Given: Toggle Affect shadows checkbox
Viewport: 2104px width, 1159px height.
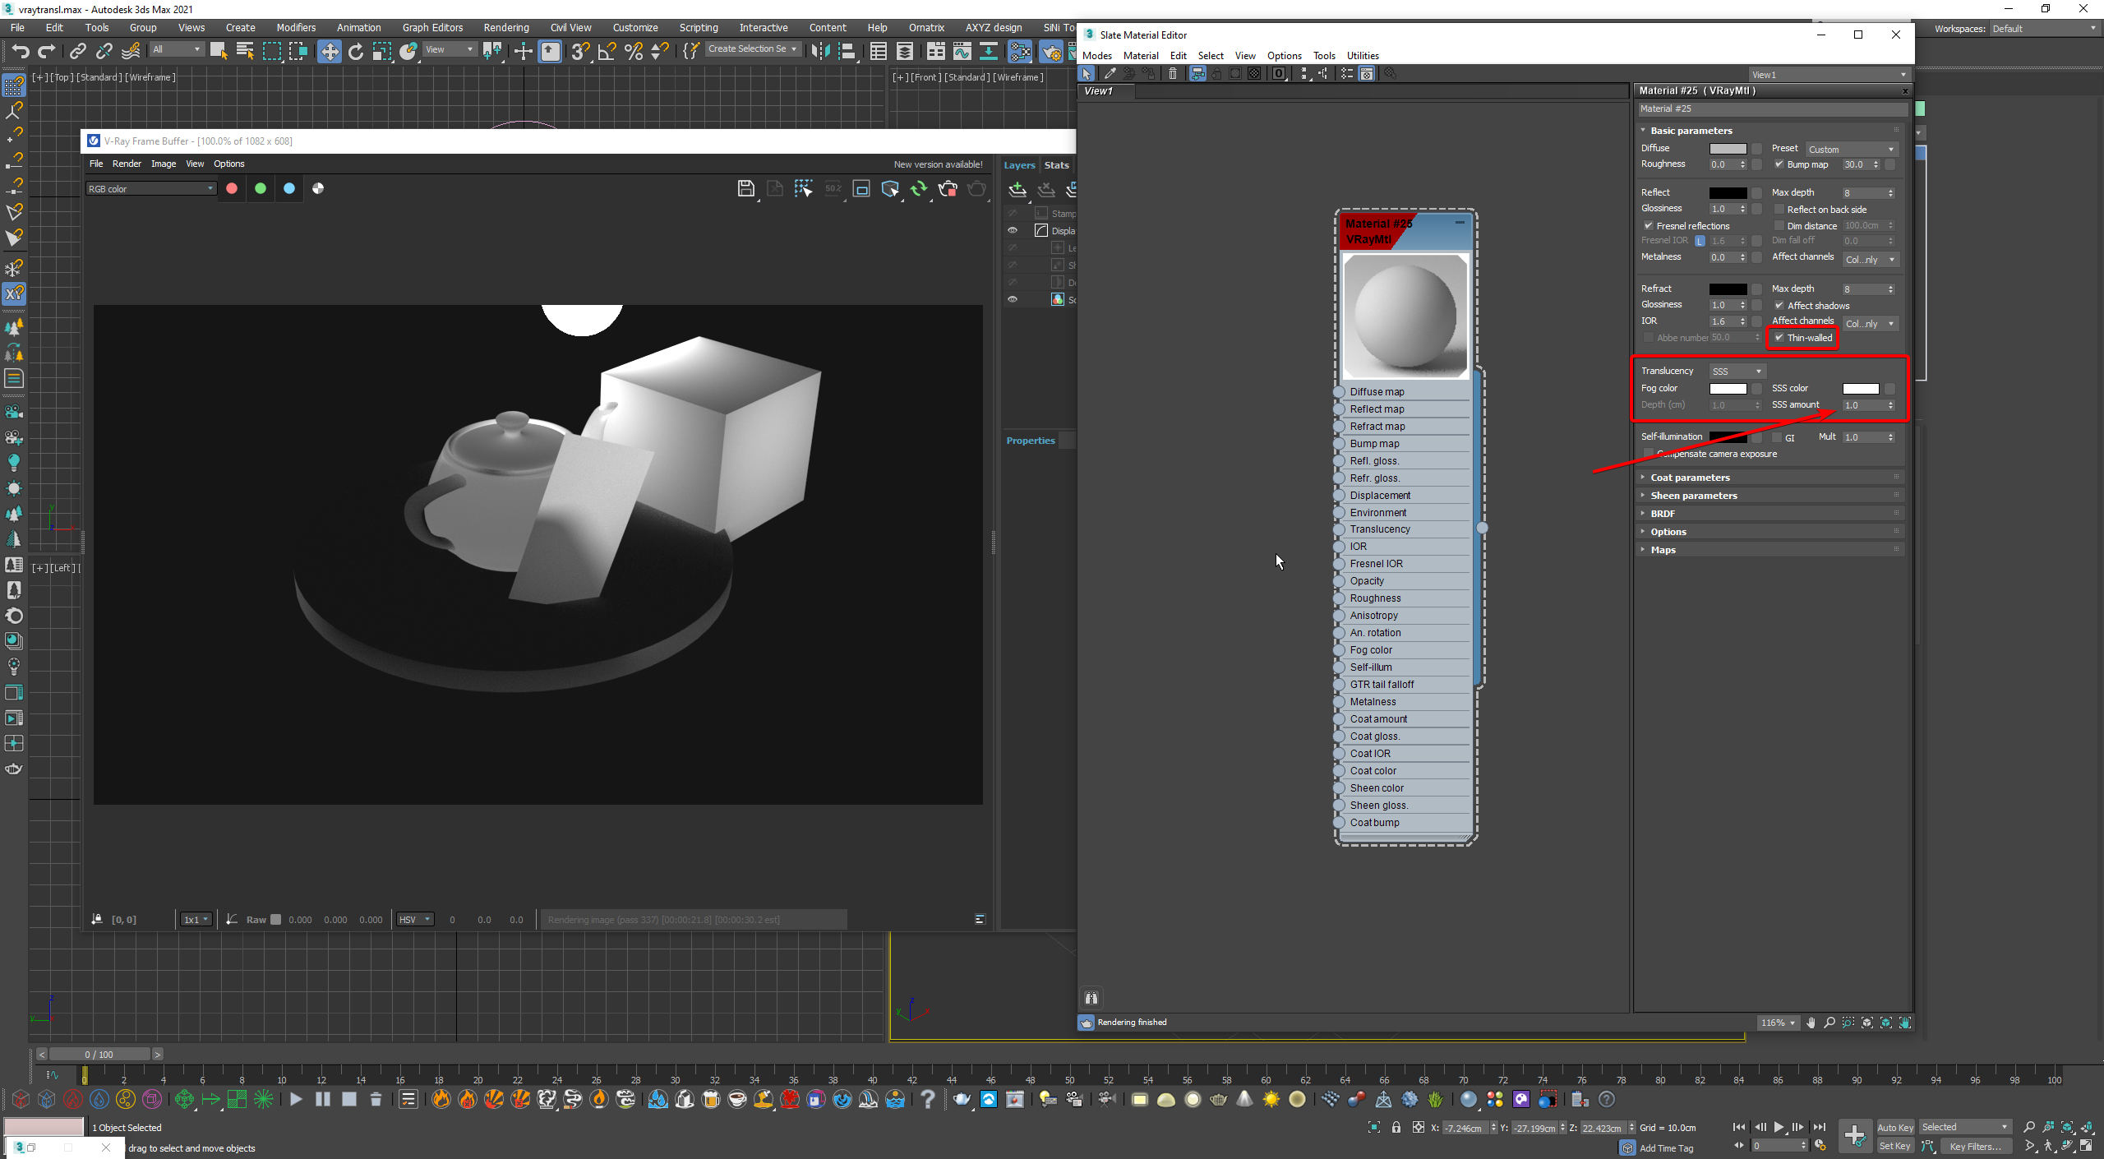Looking at the screenshot, I should [1779, 306].
